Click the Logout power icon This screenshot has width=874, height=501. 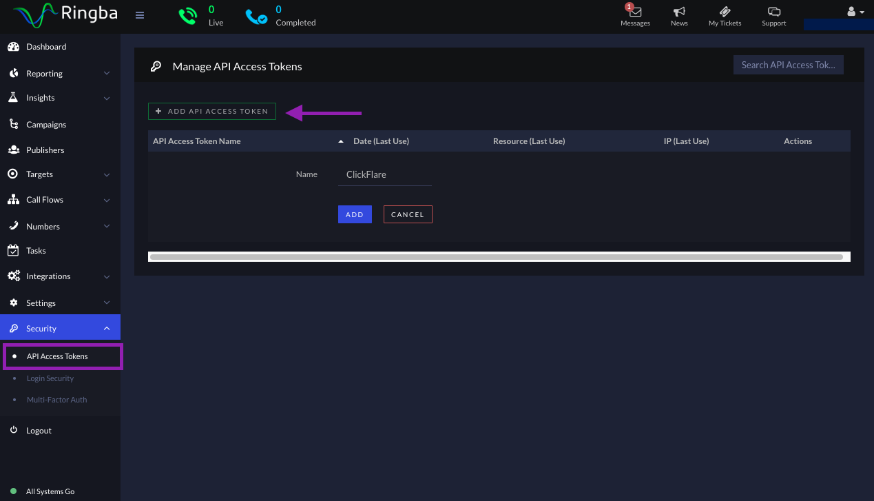click(x=13, y=430)
